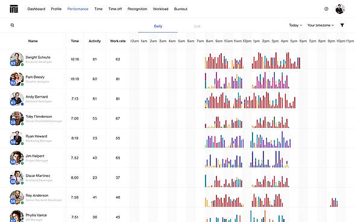Open Ryan Howard's name link

(x=36, y=136)
